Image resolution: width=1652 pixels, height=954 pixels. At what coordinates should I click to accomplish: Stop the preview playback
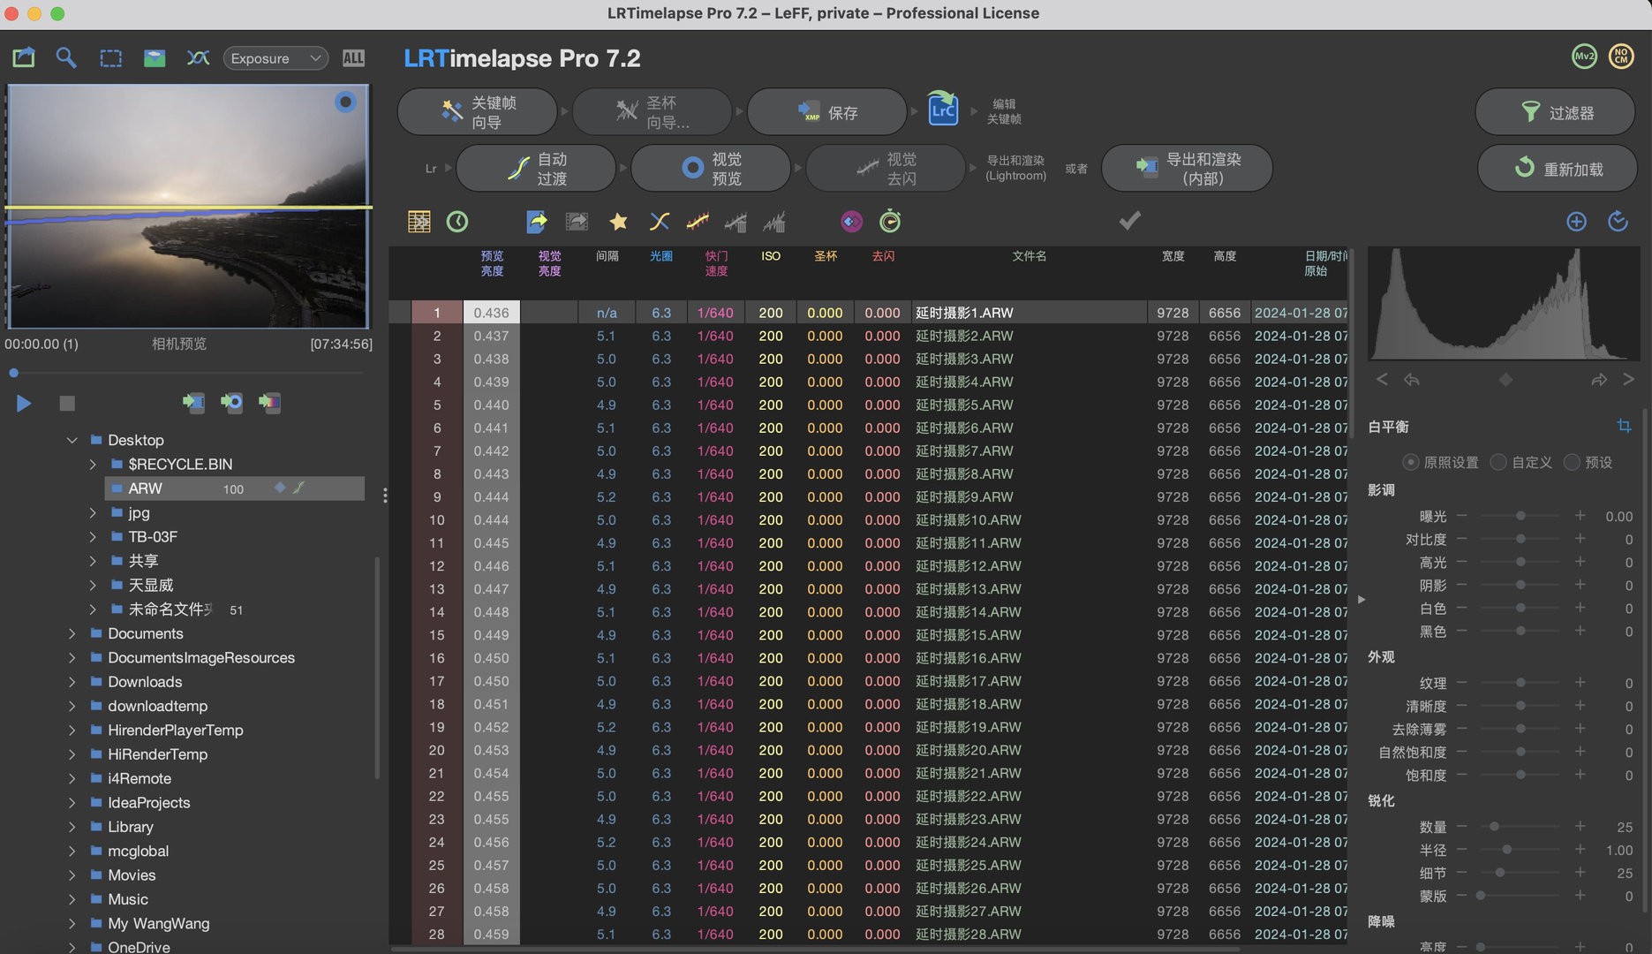coord(67,404)
